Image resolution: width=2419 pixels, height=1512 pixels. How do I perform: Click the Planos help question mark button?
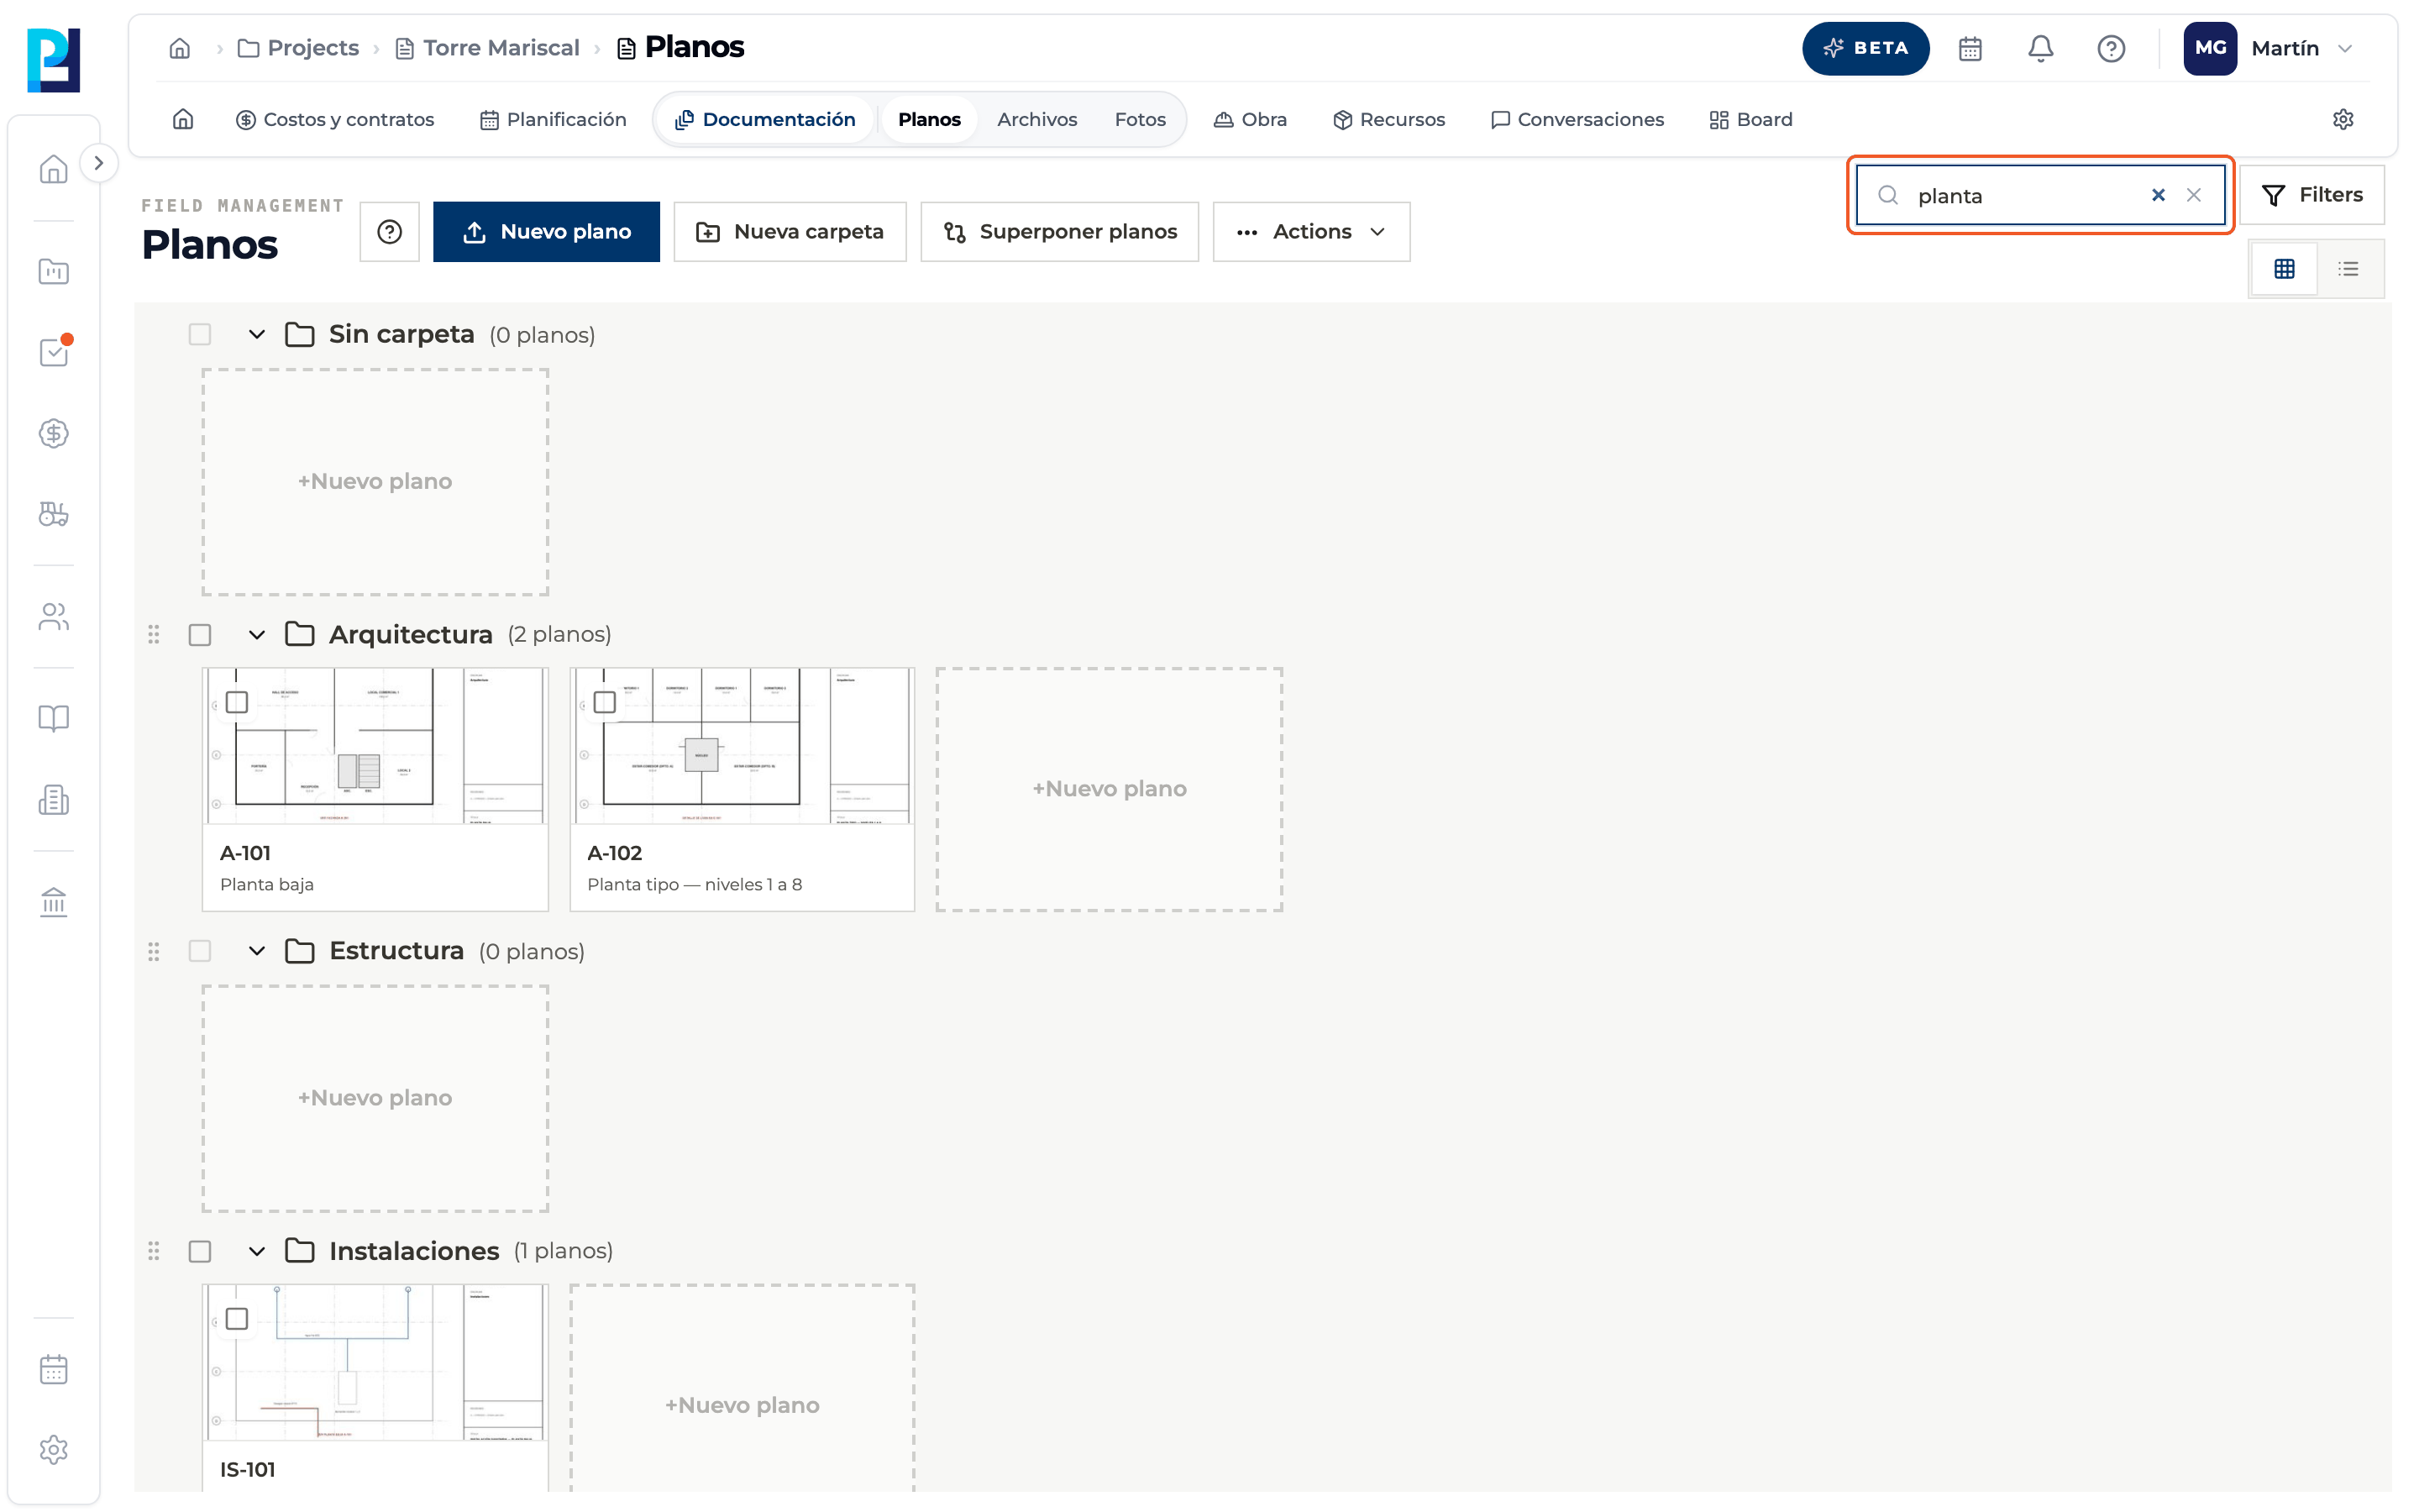click(x=390, y=232)
